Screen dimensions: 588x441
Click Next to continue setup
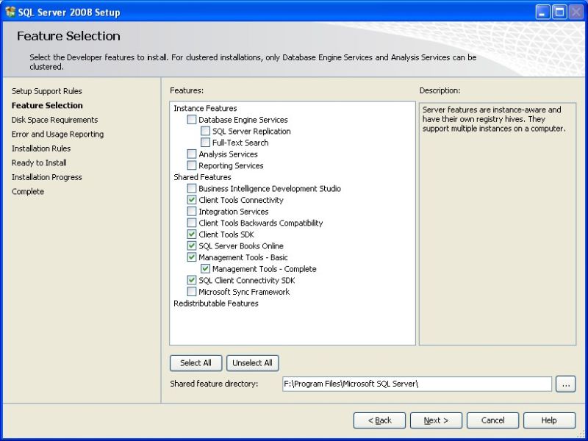pos(437,420)
